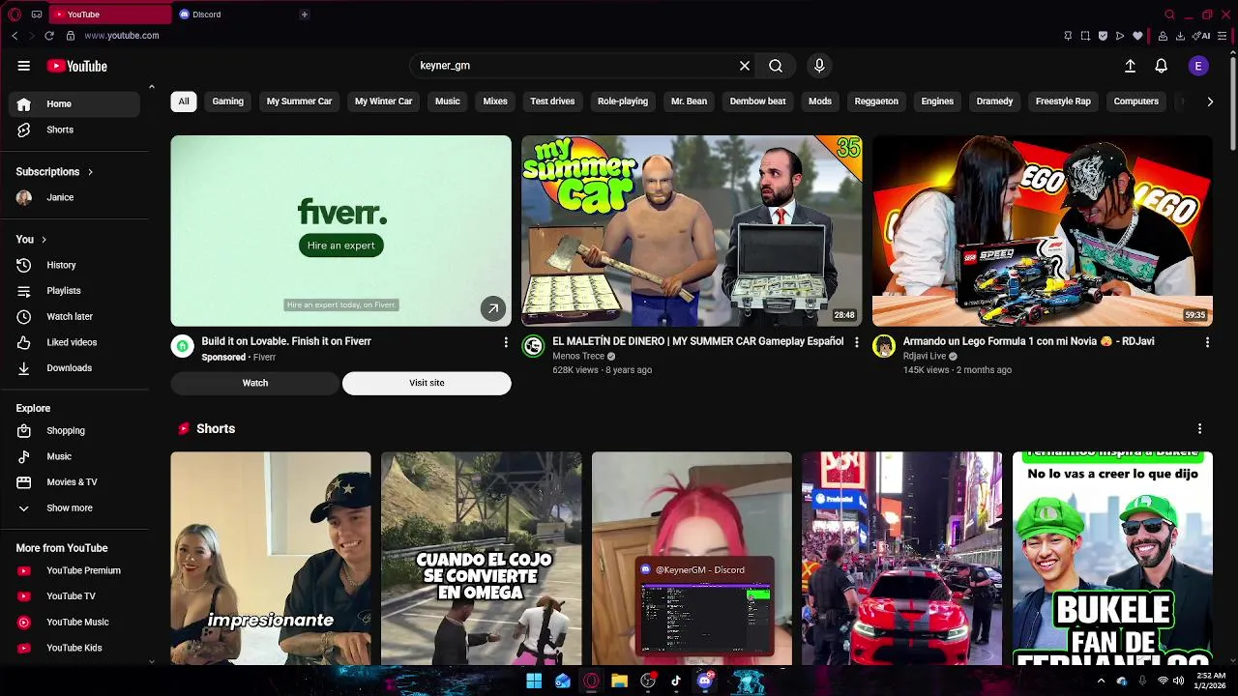
Task: Open YouTube notifications bell
Action: click(x=1161, y=66)
